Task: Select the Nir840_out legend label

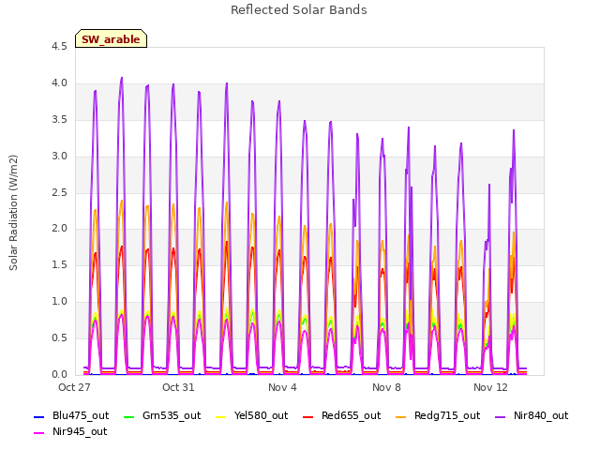Action: coord(541,416)
